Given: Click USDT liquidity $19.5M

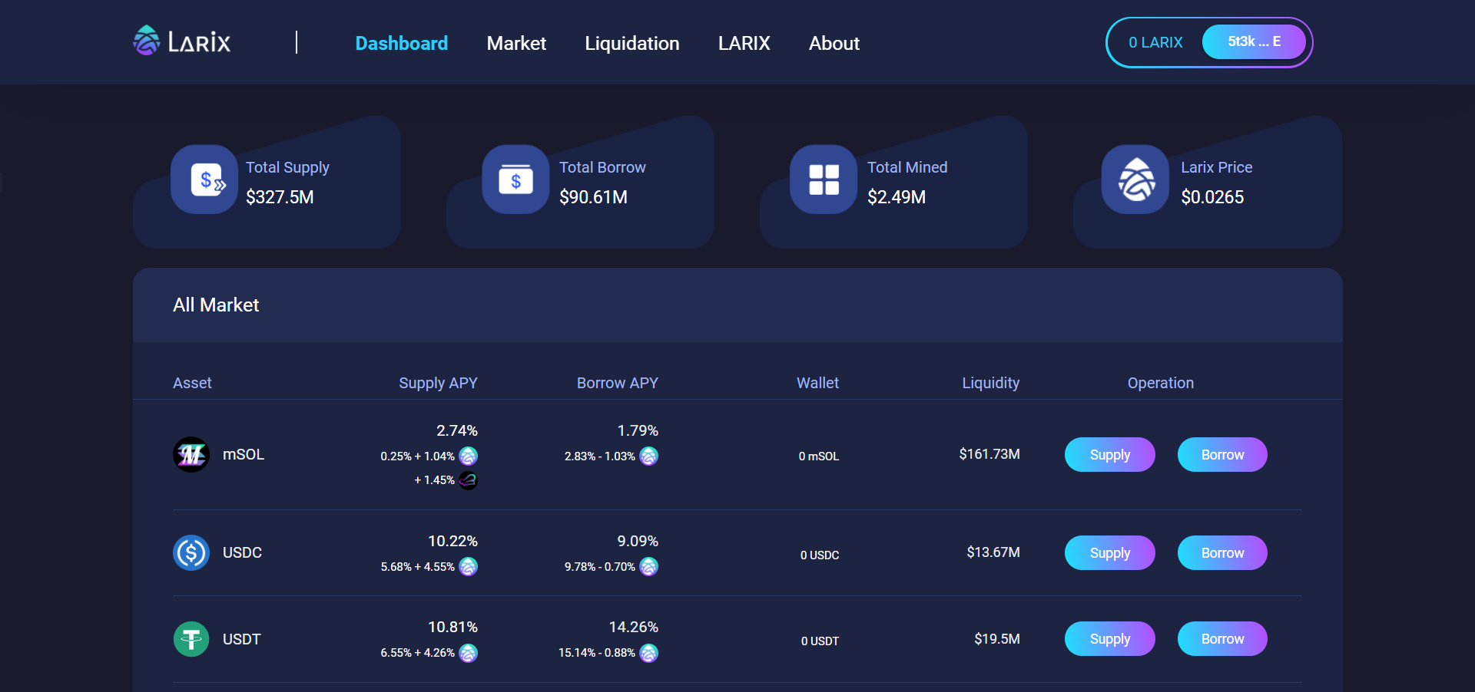Looking at the screenshot, I should pos(997,639).
